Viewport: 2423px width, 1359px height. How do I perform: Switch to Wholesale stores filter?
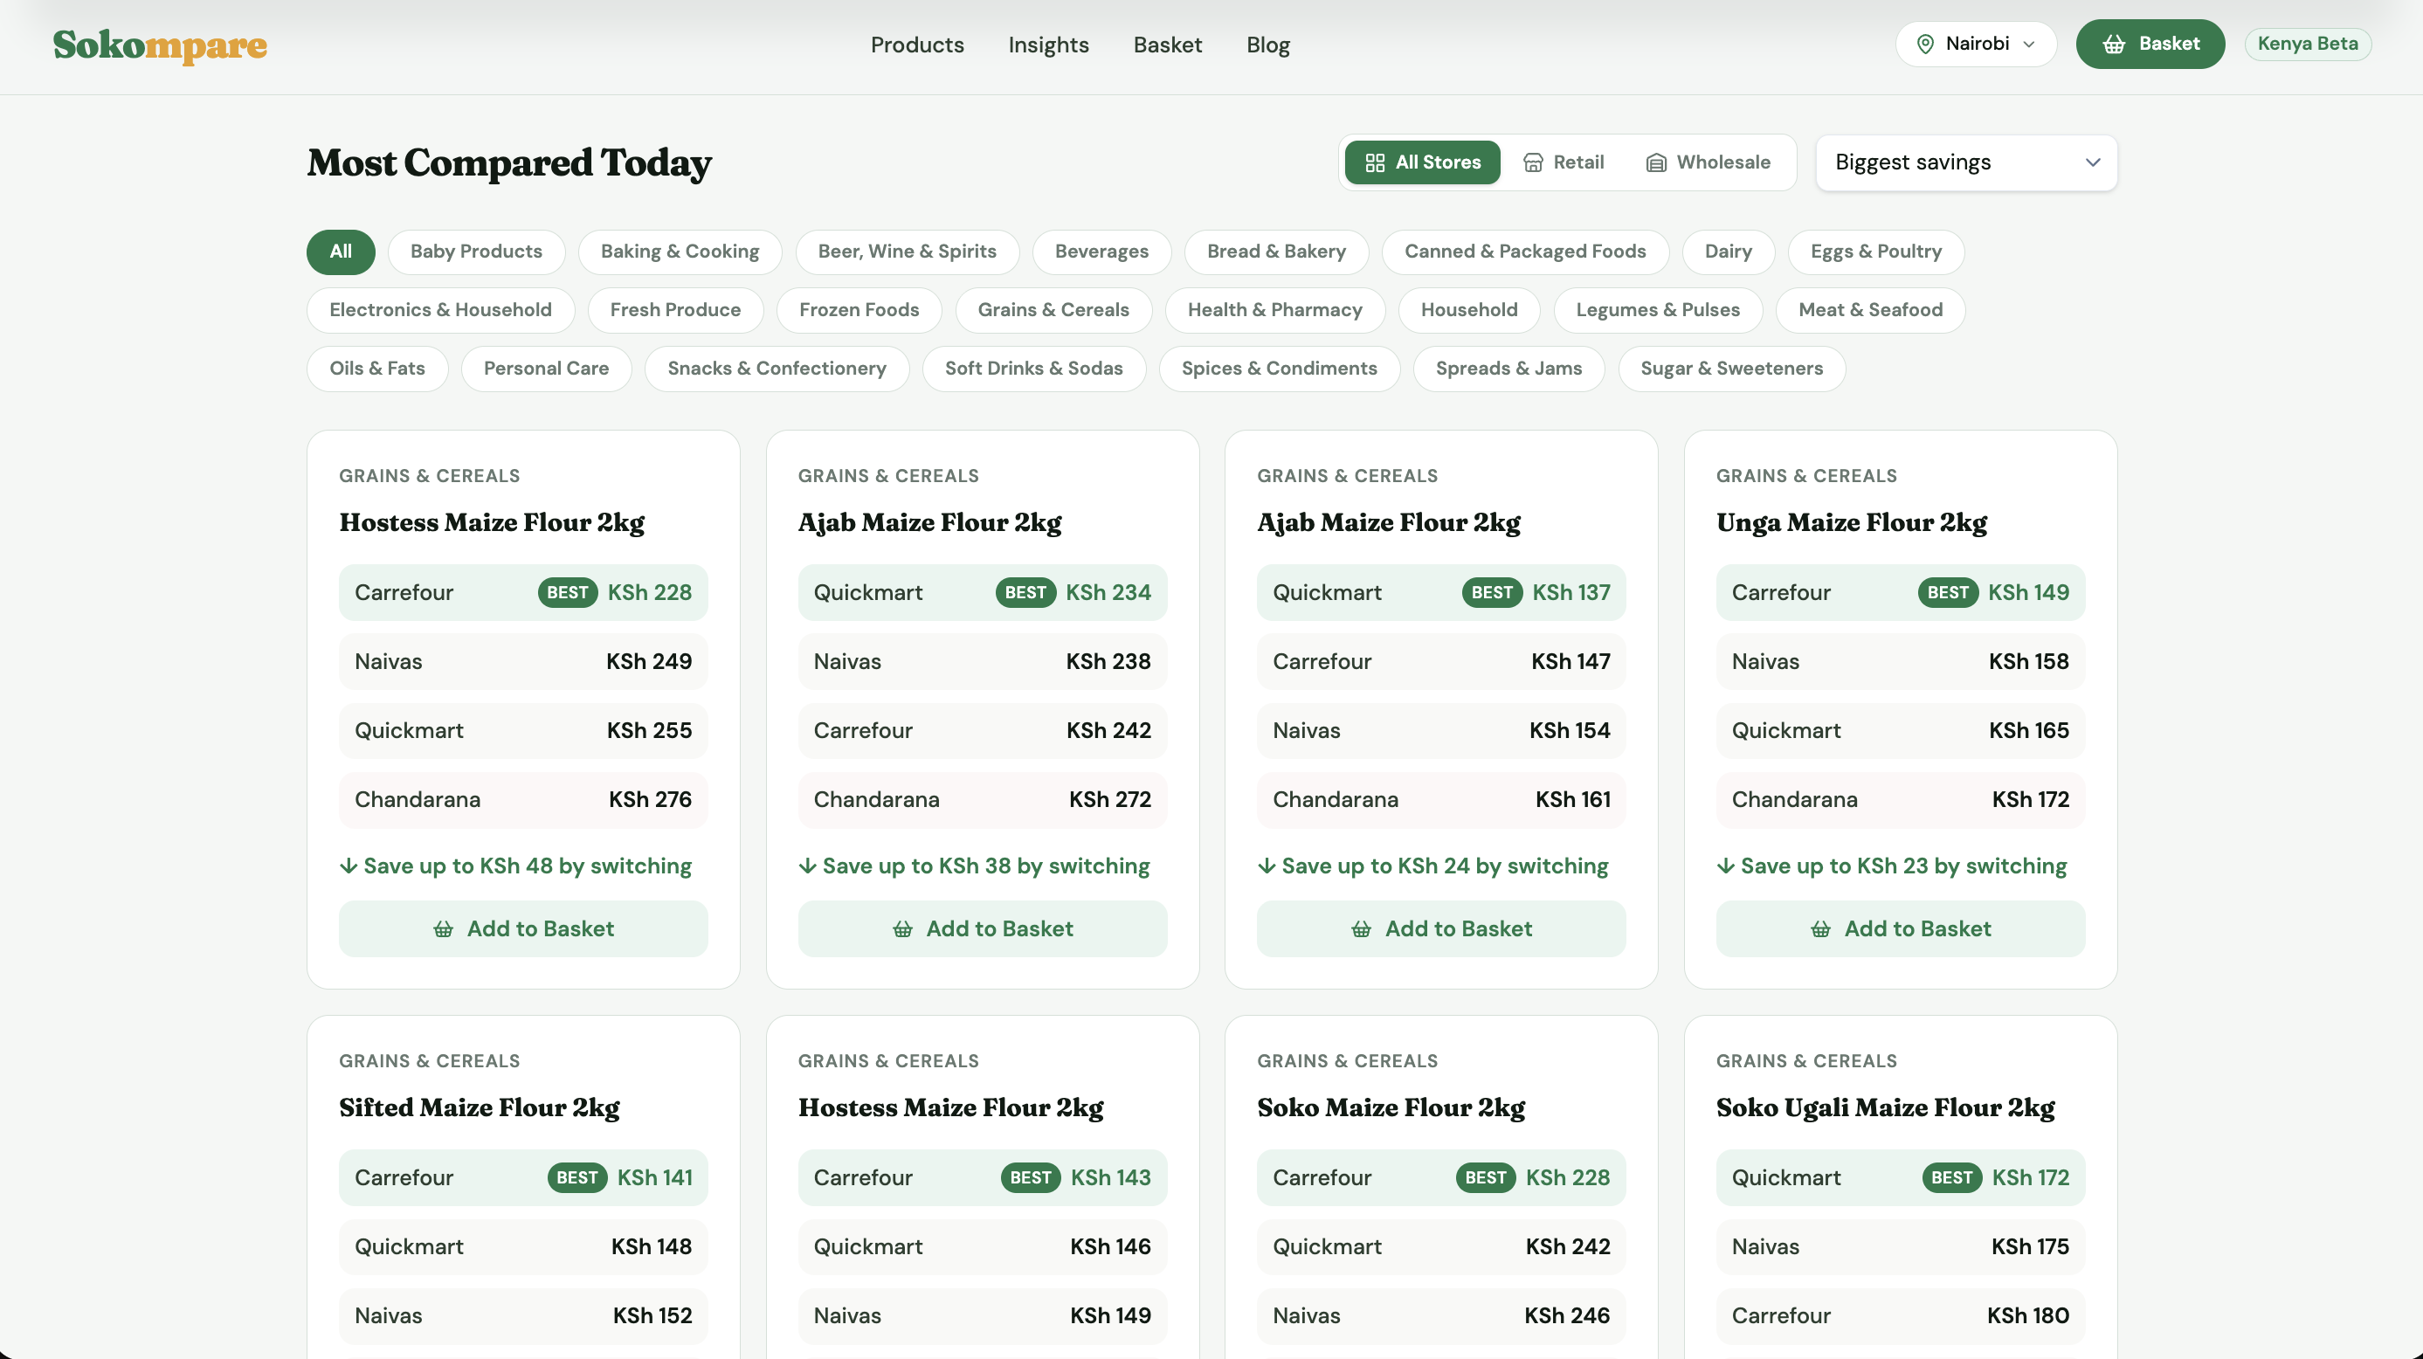pos(1709,162)
